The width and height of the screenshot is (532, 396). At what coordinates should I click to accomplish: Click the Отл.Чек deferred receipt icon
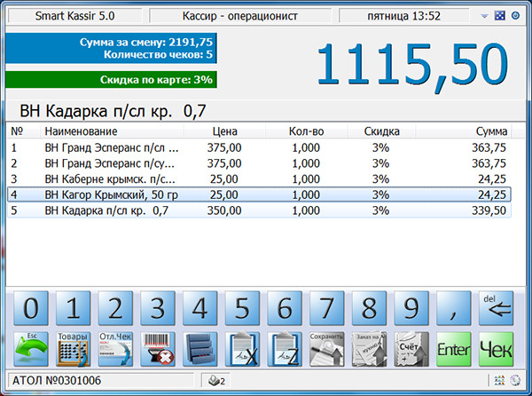click(115, 348)
